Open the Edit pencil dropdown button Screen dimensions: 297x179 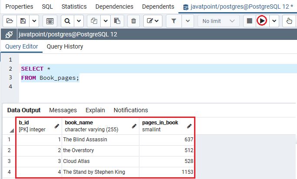[x=153, y=21]
